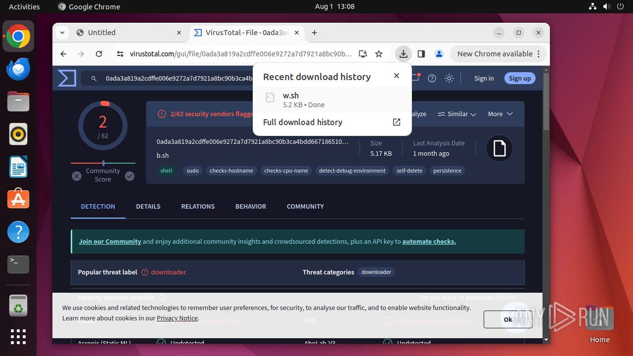The width and height of the screenshot is (633, 356).
Task: Click the Chrome address bar URL
Action: point(241,54)
